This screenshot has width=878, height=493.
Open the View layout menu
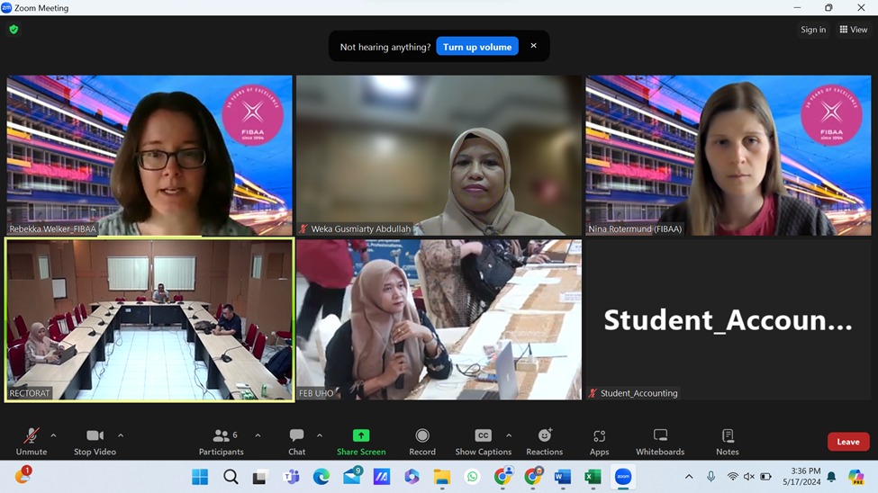click(853, 30)
